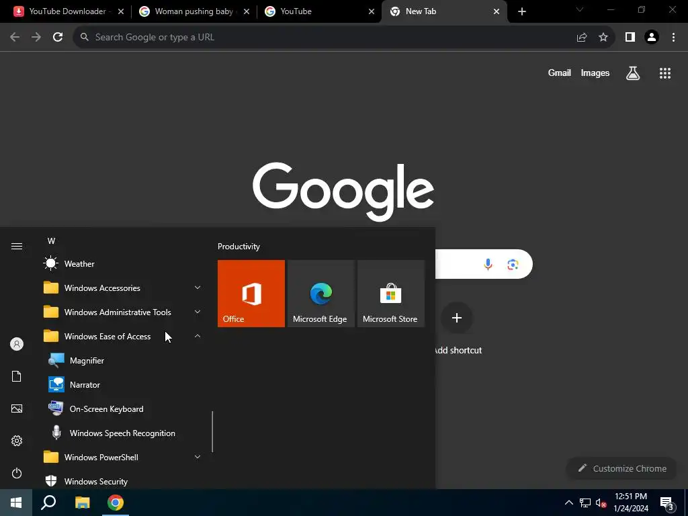Open Gmail link
Viewport: 688px width, 516px height.
coord(559,73)
